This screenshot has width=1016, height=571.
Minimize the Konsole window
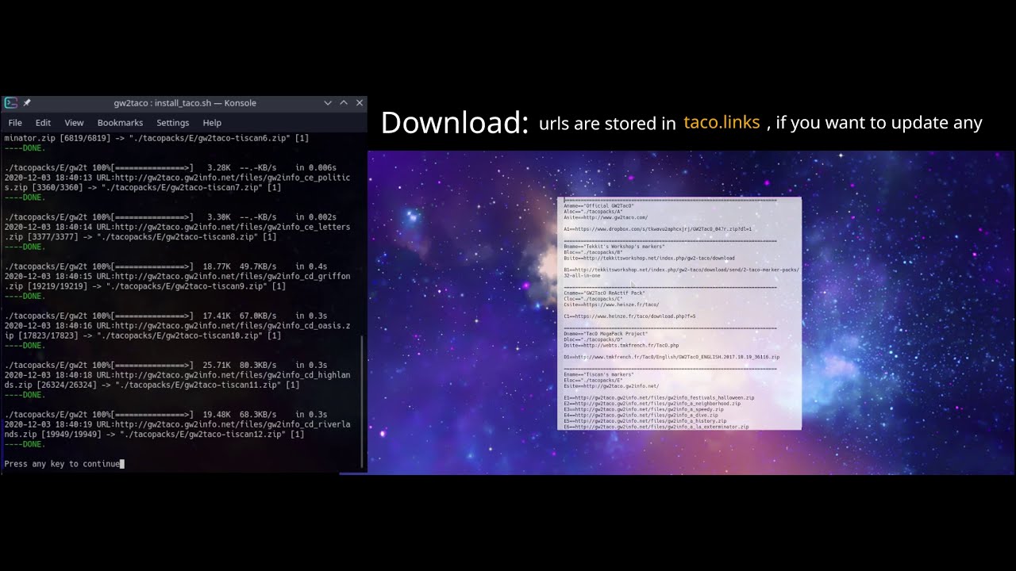pyautogui.click(x=328, y=103)
